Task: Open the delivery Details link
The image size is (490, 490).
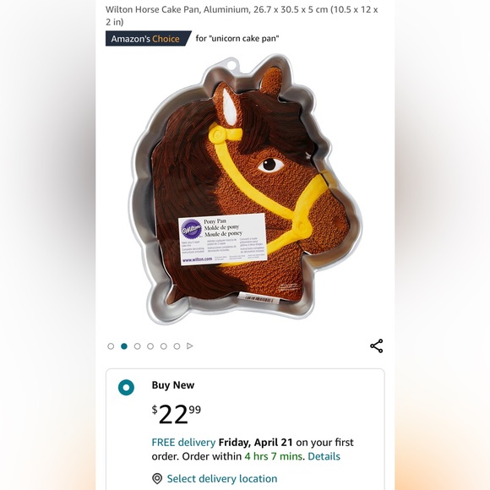Action: coord(324,456)
